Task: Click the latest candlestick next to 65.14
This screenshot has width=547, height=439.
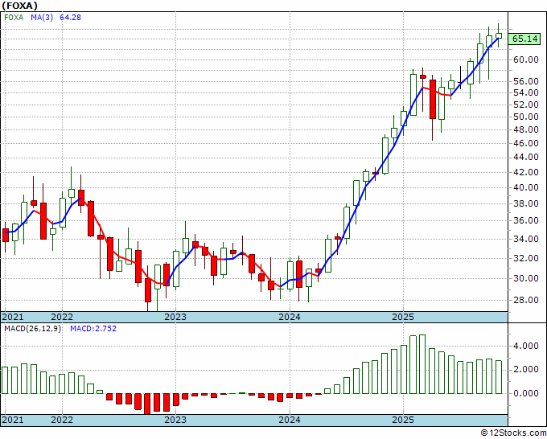Action: 499,35
